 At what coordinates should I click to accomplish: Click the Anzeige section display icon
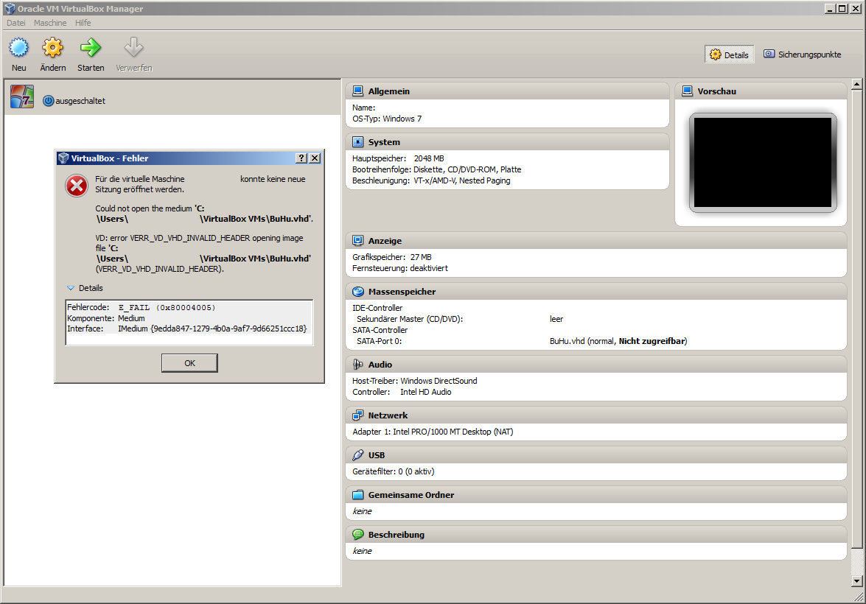click(x=358, y=241)
